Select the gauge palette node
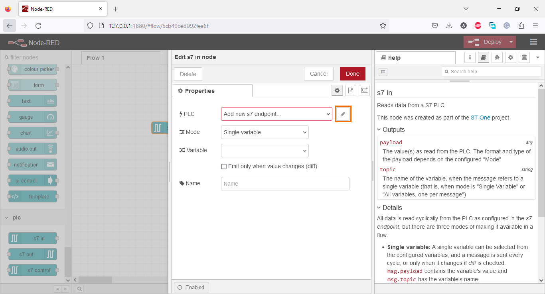This screenshot has width=545, height=294. pos(33,117)
